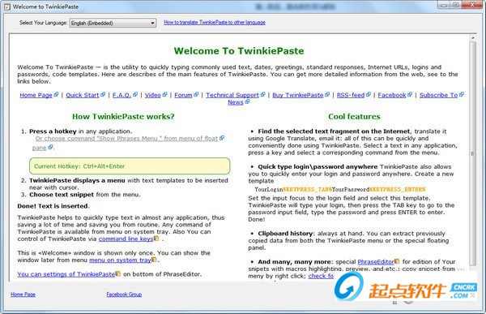Screen dimensions: 486x314
Task: Click external-link icon next to Quick Start
Action: tap(103, 94)
